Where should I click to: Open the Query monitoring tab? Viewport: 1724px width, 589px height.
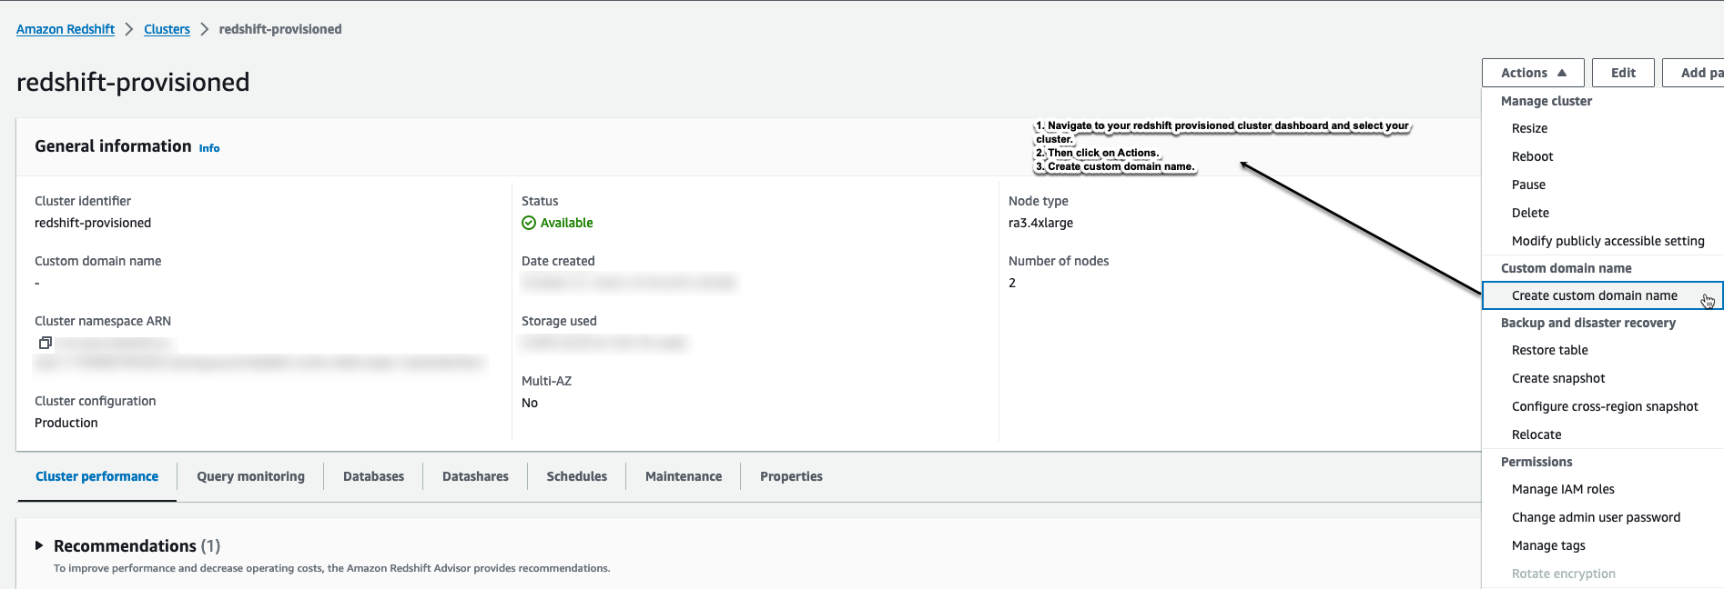click(x=250, y=476)
